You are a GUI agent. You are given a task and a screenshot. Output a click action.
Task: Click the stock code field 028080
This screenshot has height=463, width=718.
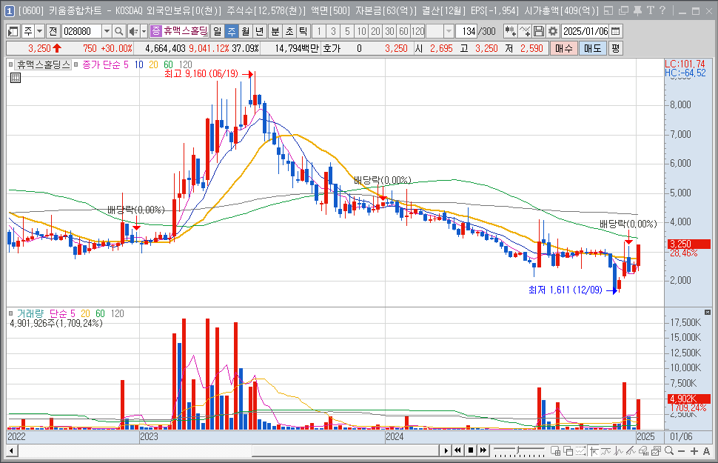[81, 31]
